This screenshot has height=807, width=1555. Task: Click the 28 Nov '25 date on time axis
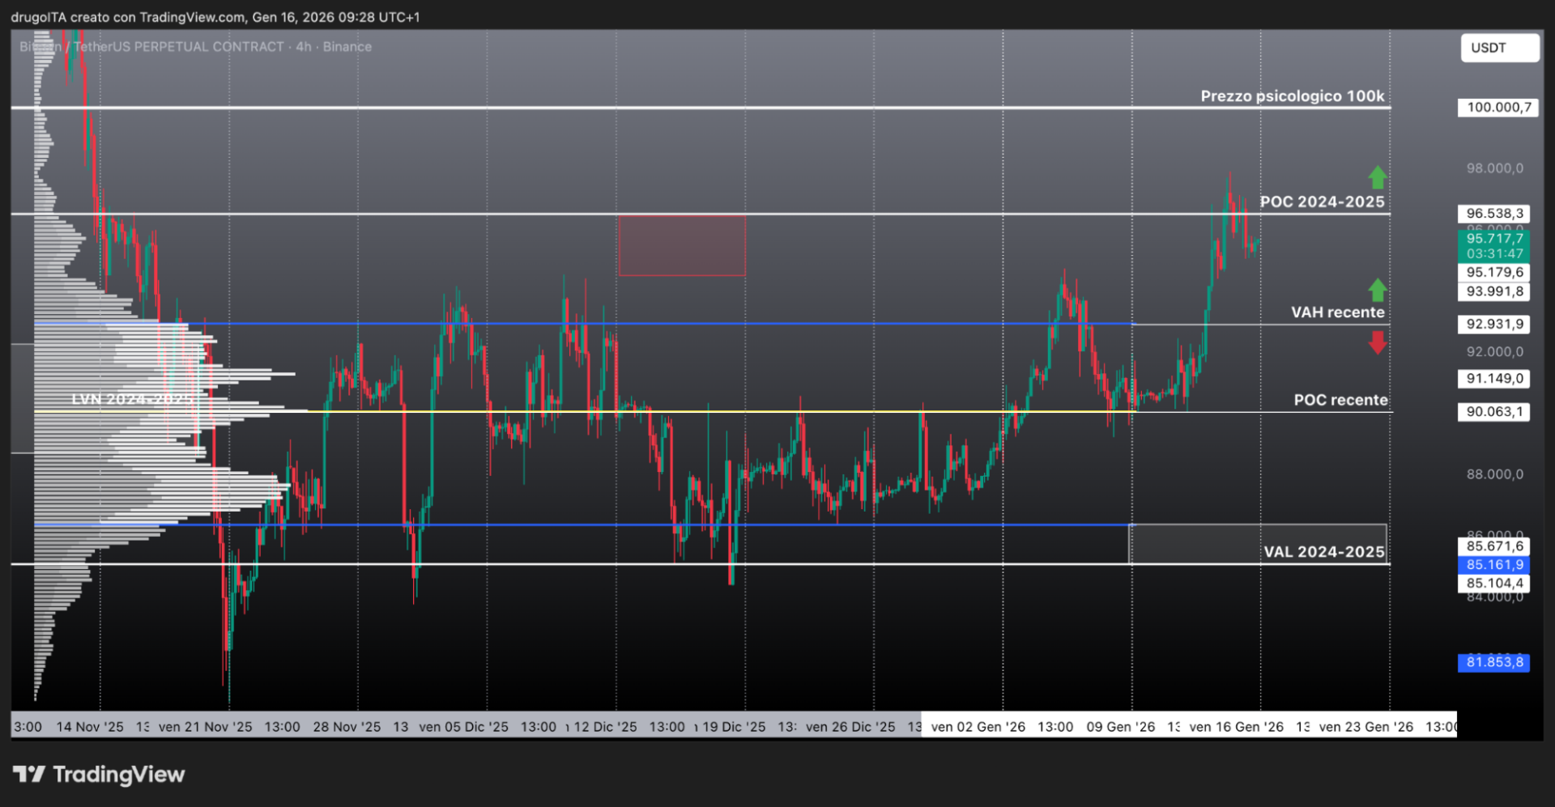coord(347,727)
